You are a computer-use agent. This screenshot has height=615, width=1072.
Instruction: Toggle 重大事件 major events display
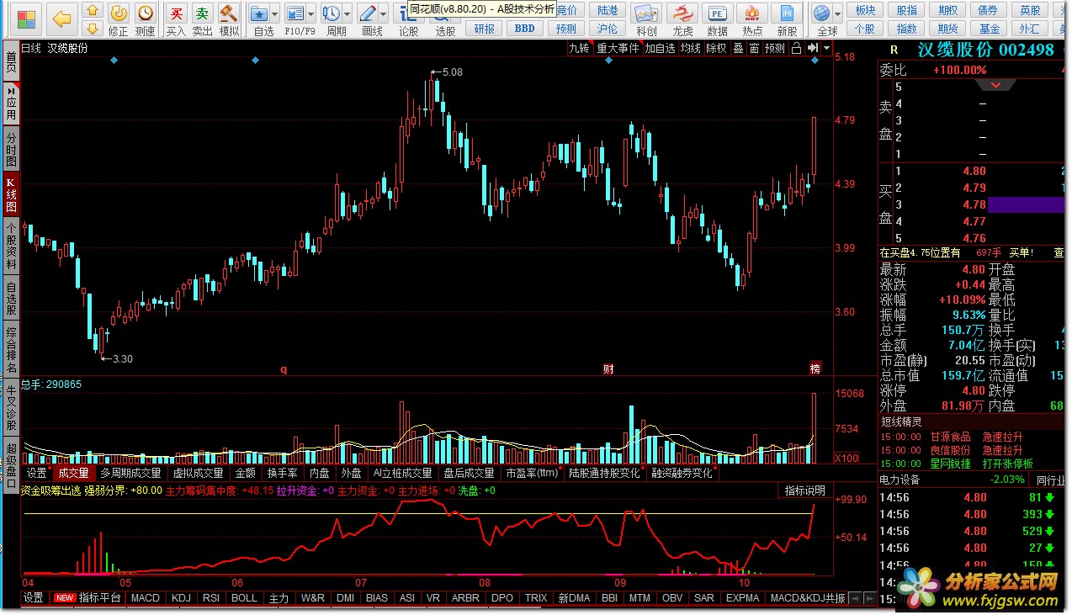pos(618,48)
